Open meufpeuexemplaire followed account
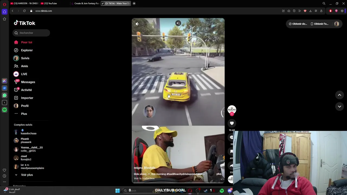This screenshot has height=195, width=347. click(32, 166)
